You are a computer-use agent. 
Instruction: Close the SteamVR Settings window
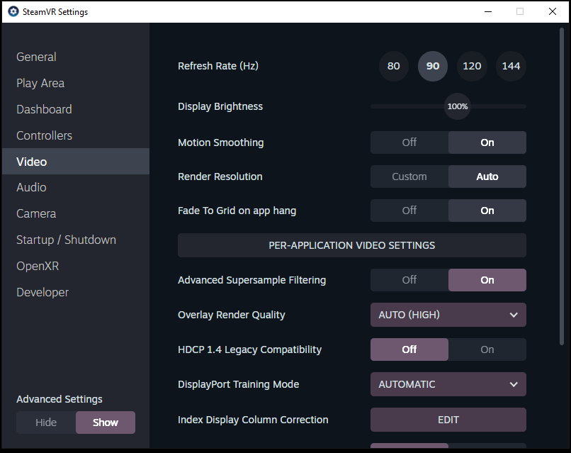pos(553,11)
